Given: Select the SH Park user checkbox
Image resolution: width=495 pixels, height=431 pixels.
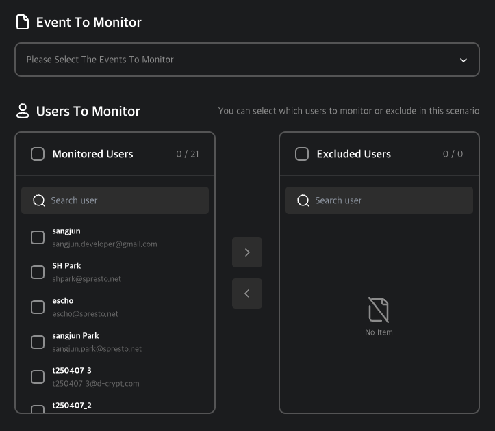Looking at the screenshot, I should [38, 272].
